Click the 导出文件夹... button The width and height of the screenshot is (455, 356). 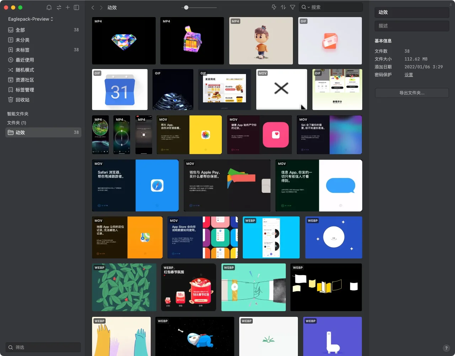412,93
